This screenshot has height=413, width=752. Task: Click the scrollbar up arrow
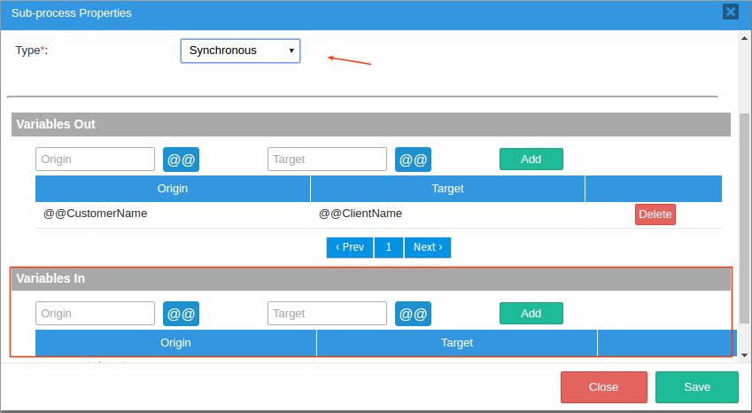(x=745, y=37)
